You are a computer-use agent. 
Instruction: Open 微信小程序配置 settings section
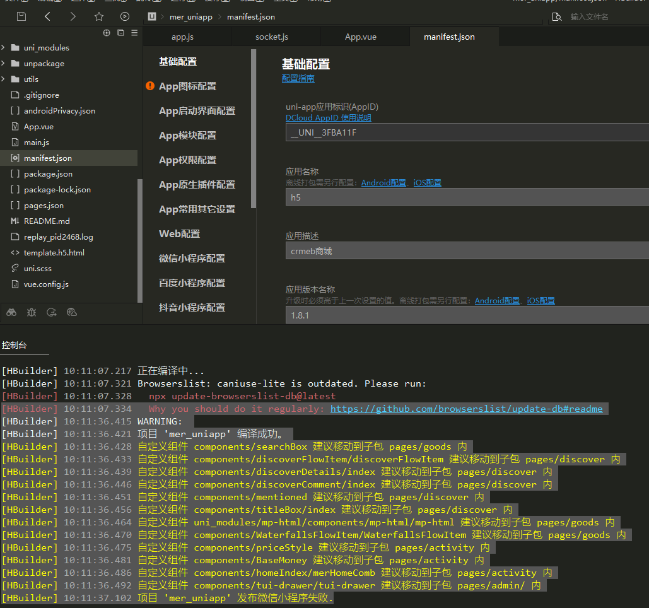(x=192, y=258)
